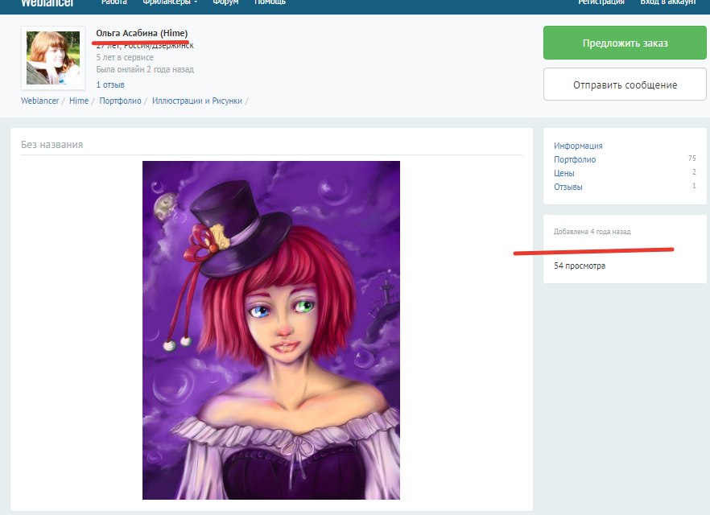Go to the Форум section

point(225,2)
